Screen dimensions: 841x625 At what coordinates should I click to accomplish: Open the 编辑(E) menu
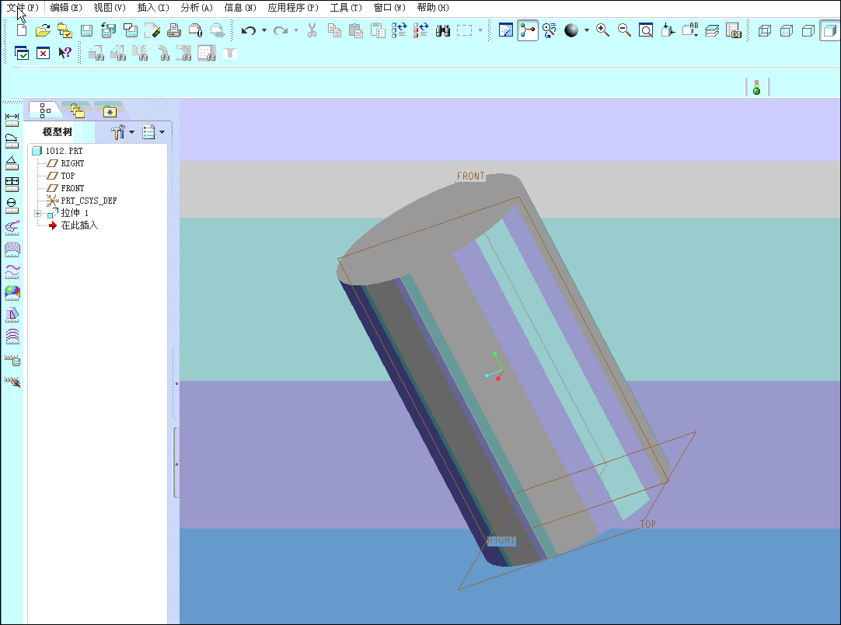[x=66, y=8]
